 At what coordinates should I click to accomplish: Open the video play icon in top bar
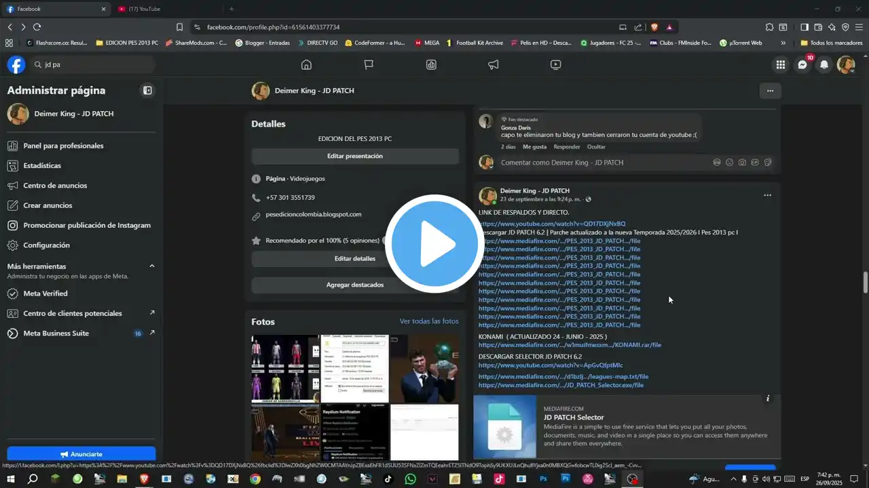click(555, 64)
